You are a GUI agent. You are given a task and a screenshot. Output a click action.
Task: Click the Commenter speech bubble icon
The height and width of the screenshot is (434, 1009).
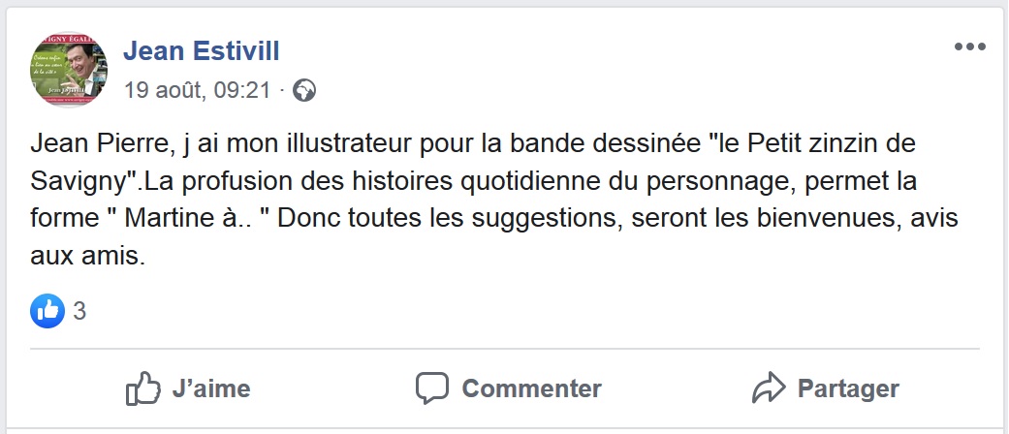tap(432, 388)
